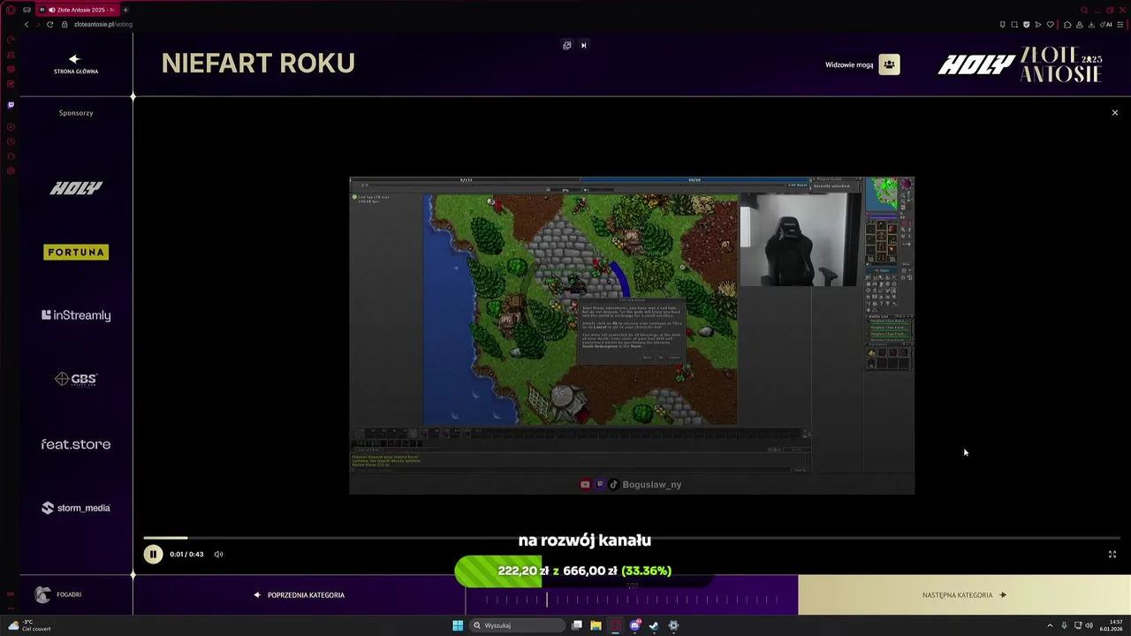The image size is (1131, 636).
Task: Click the skip-next icon above player
Action: (583, 45)
